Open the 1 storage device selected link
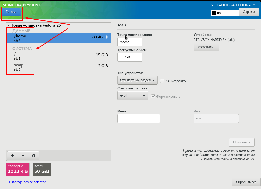 pyautogui.click(x=27, y=182)
